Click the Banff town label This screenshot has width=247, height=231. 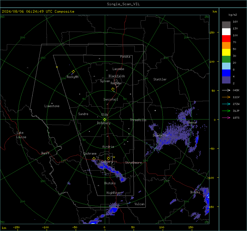pos(45,153)
